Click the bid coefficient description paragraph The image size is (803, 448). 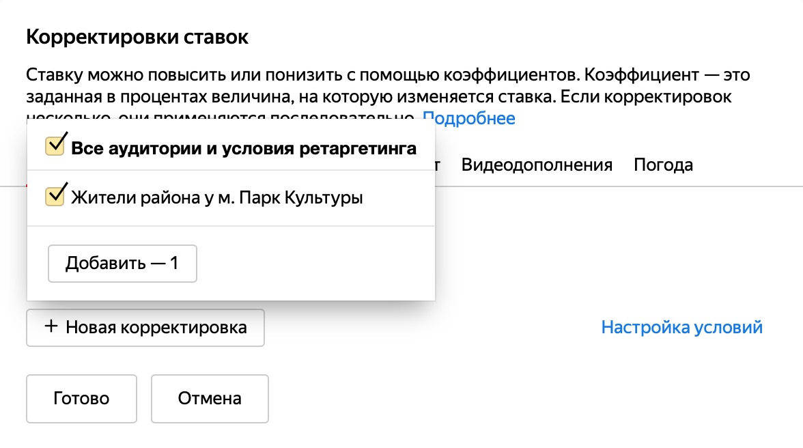pyautogui.click(x=388, y=96)
